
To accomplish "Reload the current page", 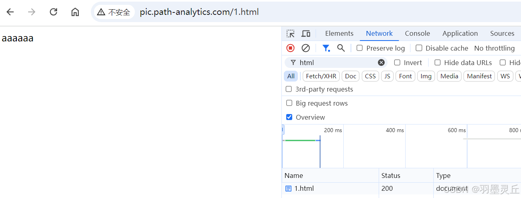I will click(53, 12).
